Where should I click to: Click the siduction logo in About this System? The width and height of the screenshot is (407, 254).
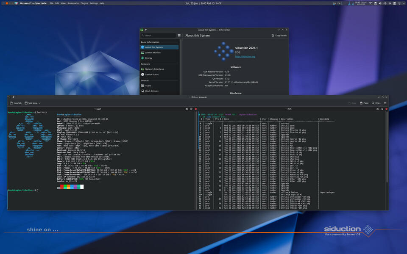(x=224, y=51)
